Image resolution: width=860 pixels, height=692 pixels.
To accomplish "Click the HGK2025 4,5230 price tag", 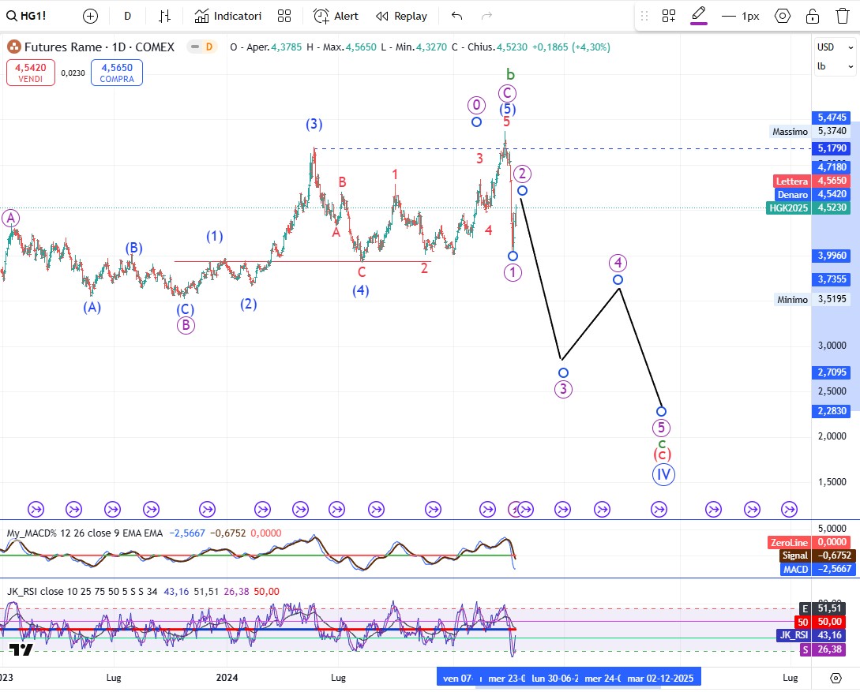I will coord(809,208).
